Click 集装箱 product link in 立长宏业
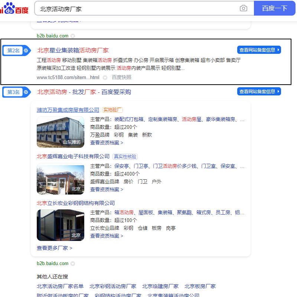Image resolution: width=297 pixels, height=297 pixels. point(165,212)
